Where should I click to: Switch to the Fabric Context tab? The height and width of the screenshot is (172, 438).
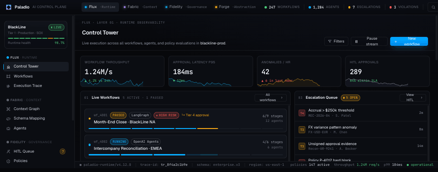click(x=140, y=7)
